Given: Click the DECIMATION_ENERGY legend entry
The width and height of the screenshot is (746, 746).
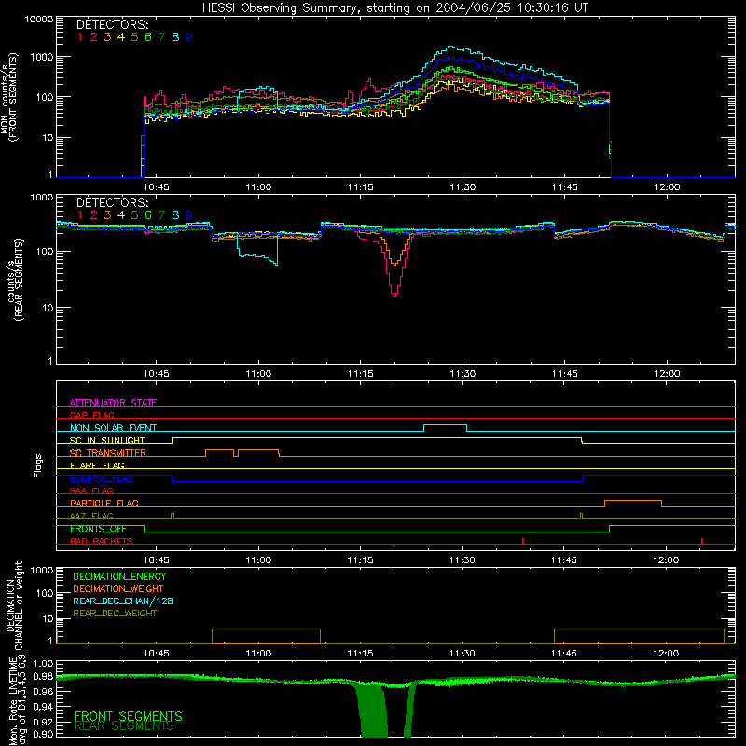Looking at the screenshot, I should click(119, 576).
